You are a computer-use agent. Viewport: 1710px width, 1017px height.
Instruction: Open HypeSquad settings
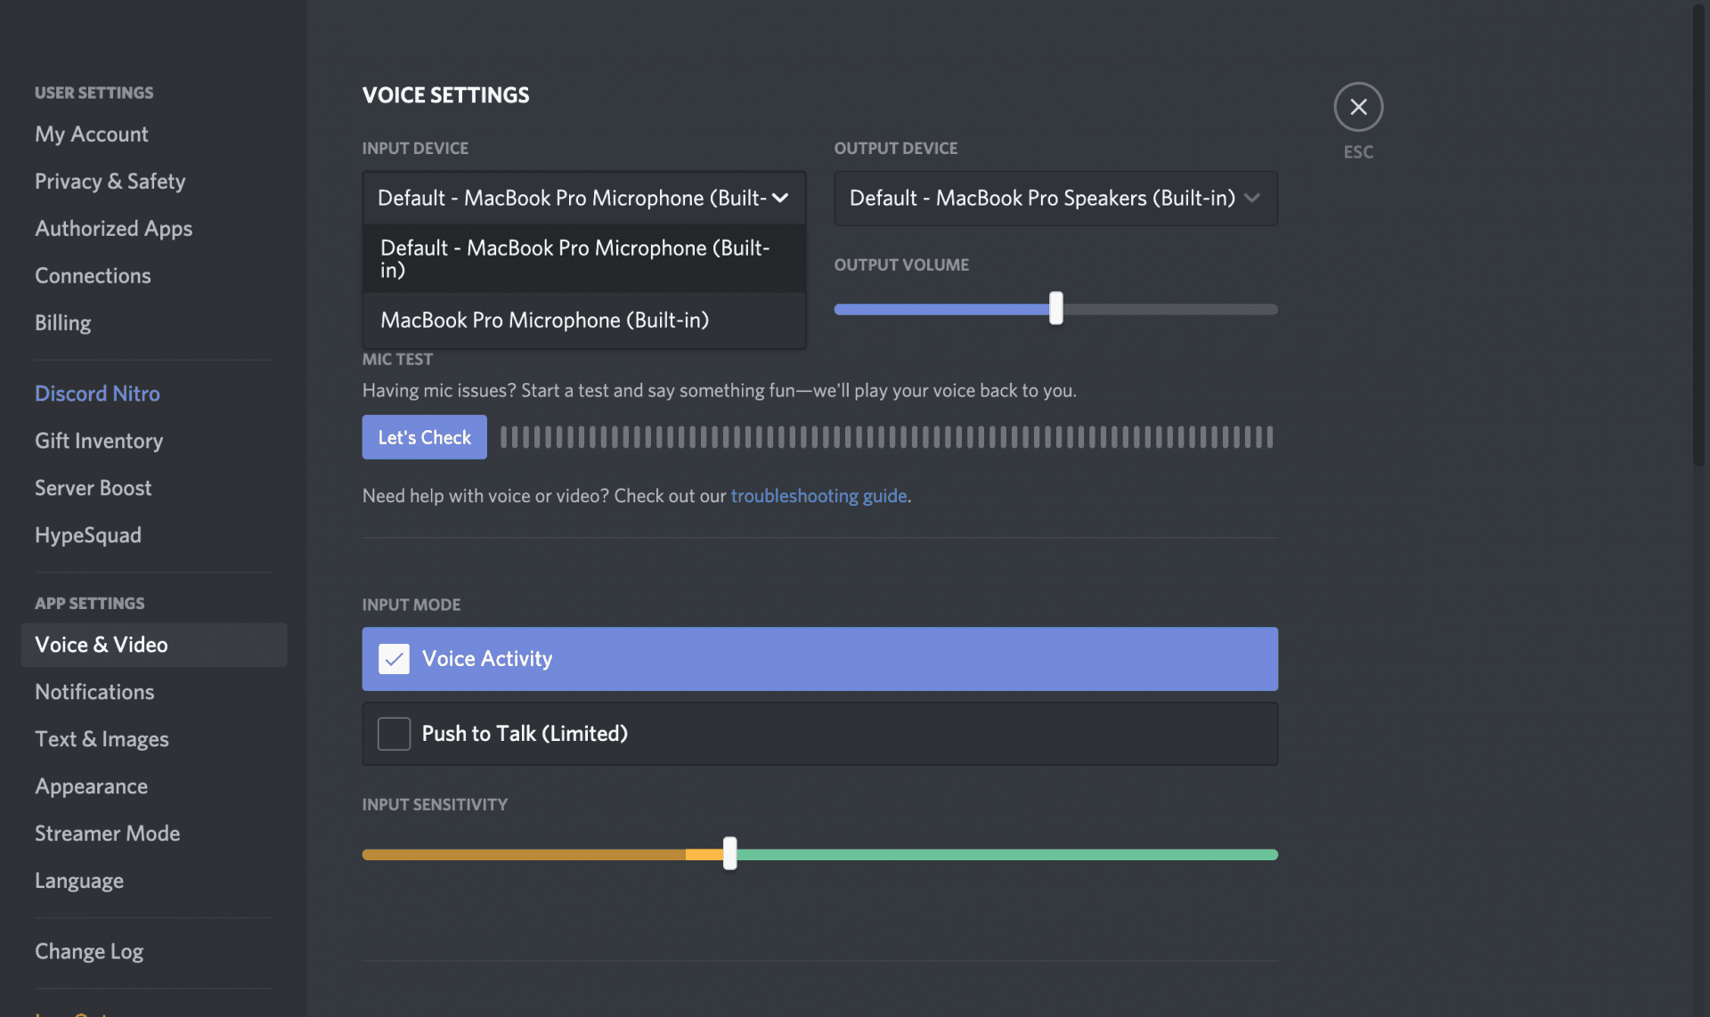tap(87, 535)
